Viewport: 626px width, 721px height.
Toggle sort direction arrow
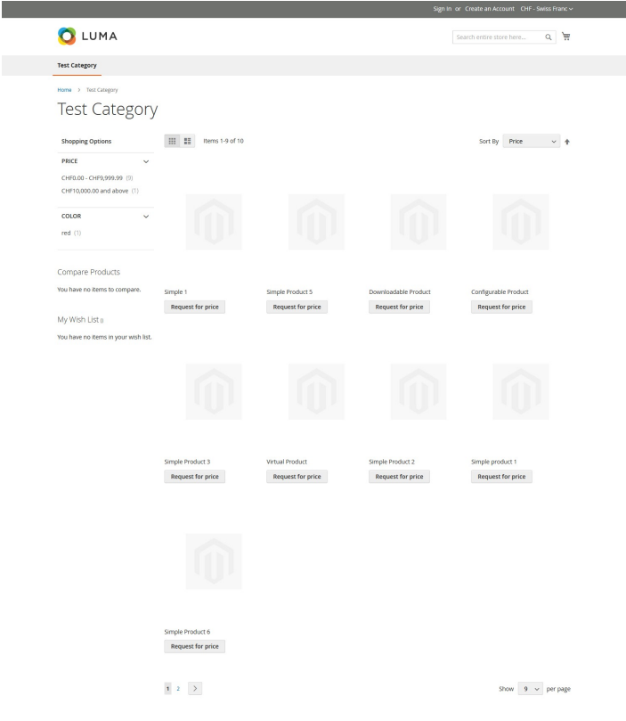[x=567, y=142]
